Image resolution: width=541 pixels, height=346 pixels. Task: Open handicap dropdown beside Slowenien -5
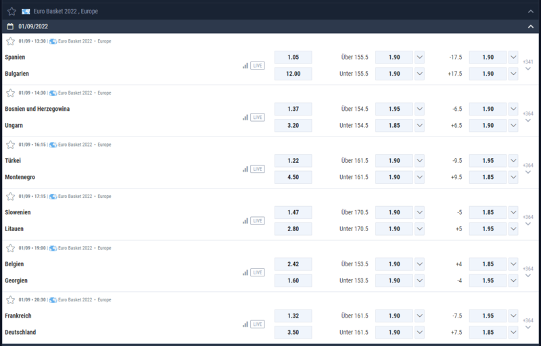[x=513, y=212]
